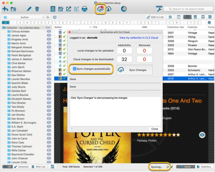Switch to the Detail tab
The width and height of the screenshot is (215, 172).
(x=185, y=167)
